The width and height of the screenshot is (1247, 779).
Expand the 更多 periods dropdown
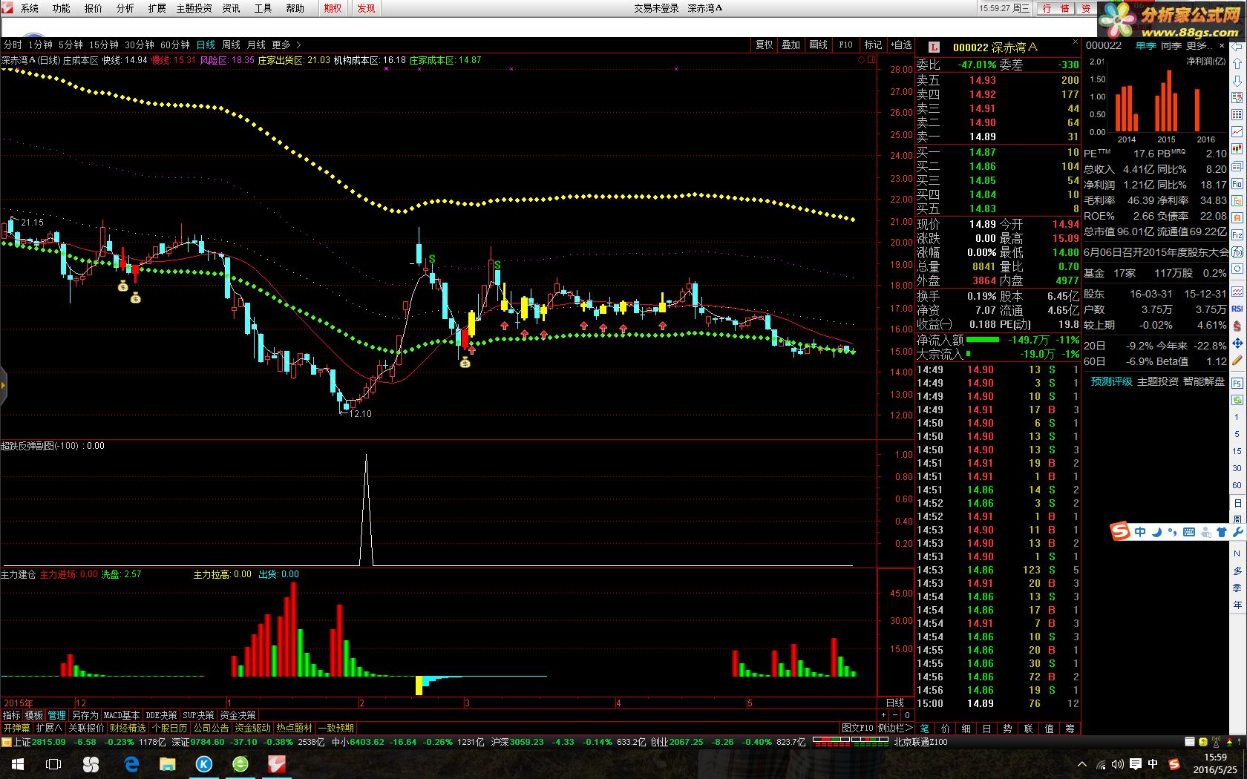tap(287, 45)
